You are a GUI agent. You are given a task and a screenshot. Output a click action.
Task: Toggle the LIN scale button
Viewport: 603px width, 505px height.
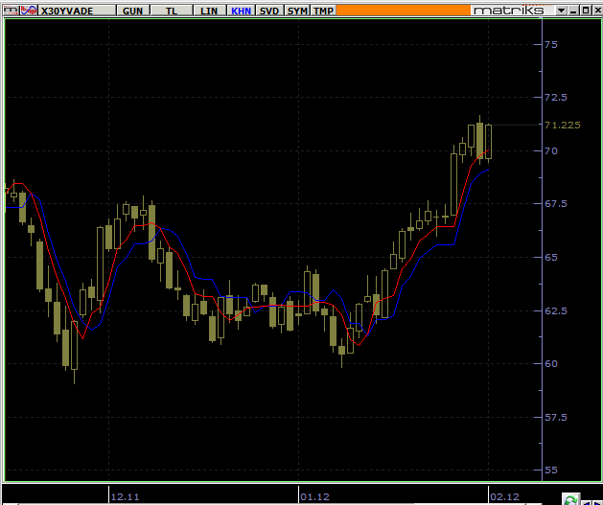tap(209, 11)
